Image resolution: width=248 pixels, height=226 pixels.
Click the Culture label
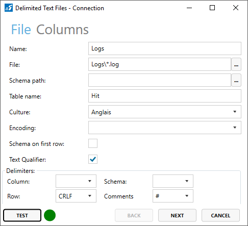(20, 112)
